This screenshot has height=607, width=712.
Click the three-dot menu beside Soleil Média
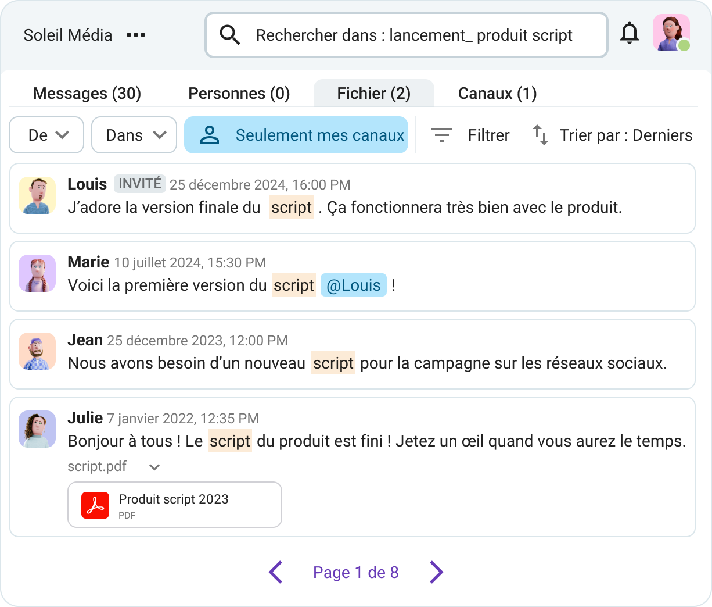tap(135, 35)
